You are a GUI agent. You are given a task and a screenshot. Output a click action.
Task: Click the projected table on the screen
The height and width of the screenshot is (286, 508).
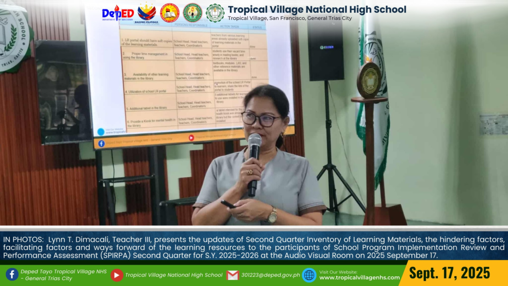tap(193, 74)
